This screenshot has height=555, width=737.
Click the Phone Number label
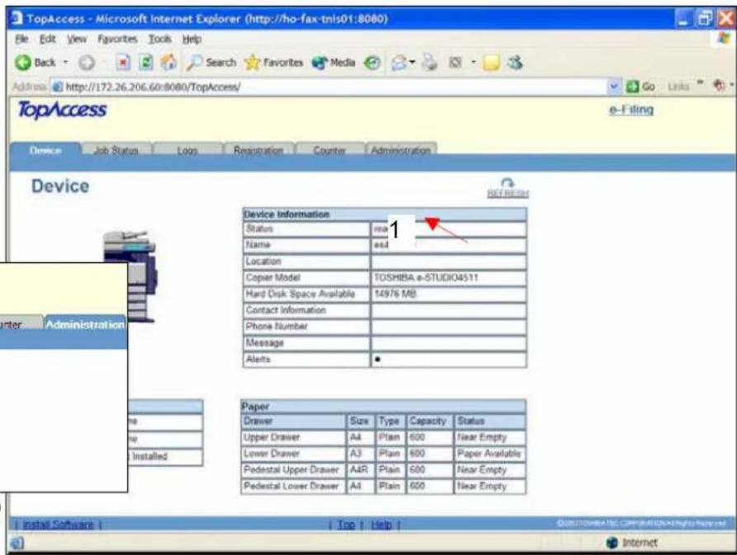276,327
